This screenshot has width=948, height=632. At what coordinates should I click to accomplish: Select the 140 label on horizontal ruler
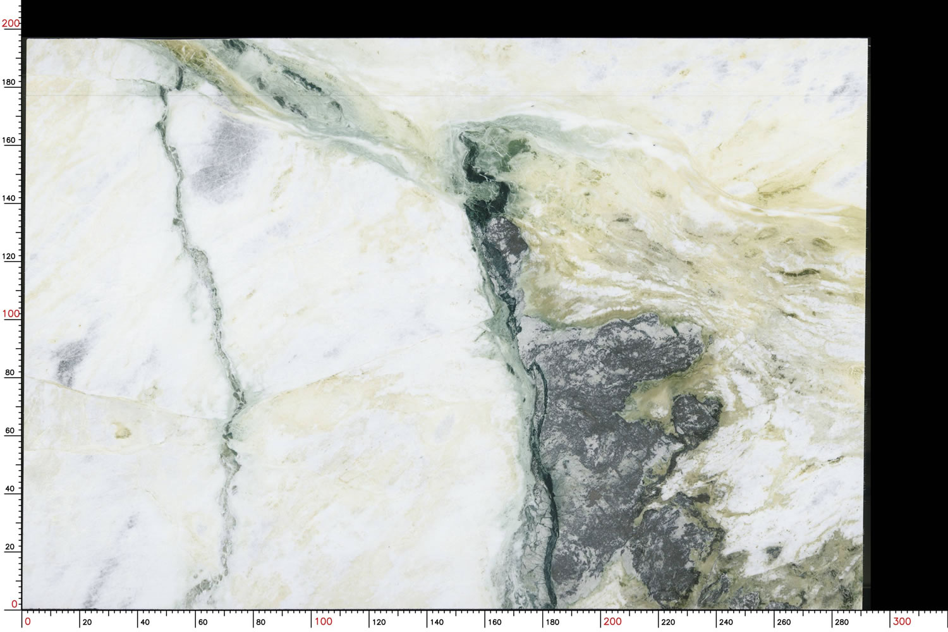[437, 623]
